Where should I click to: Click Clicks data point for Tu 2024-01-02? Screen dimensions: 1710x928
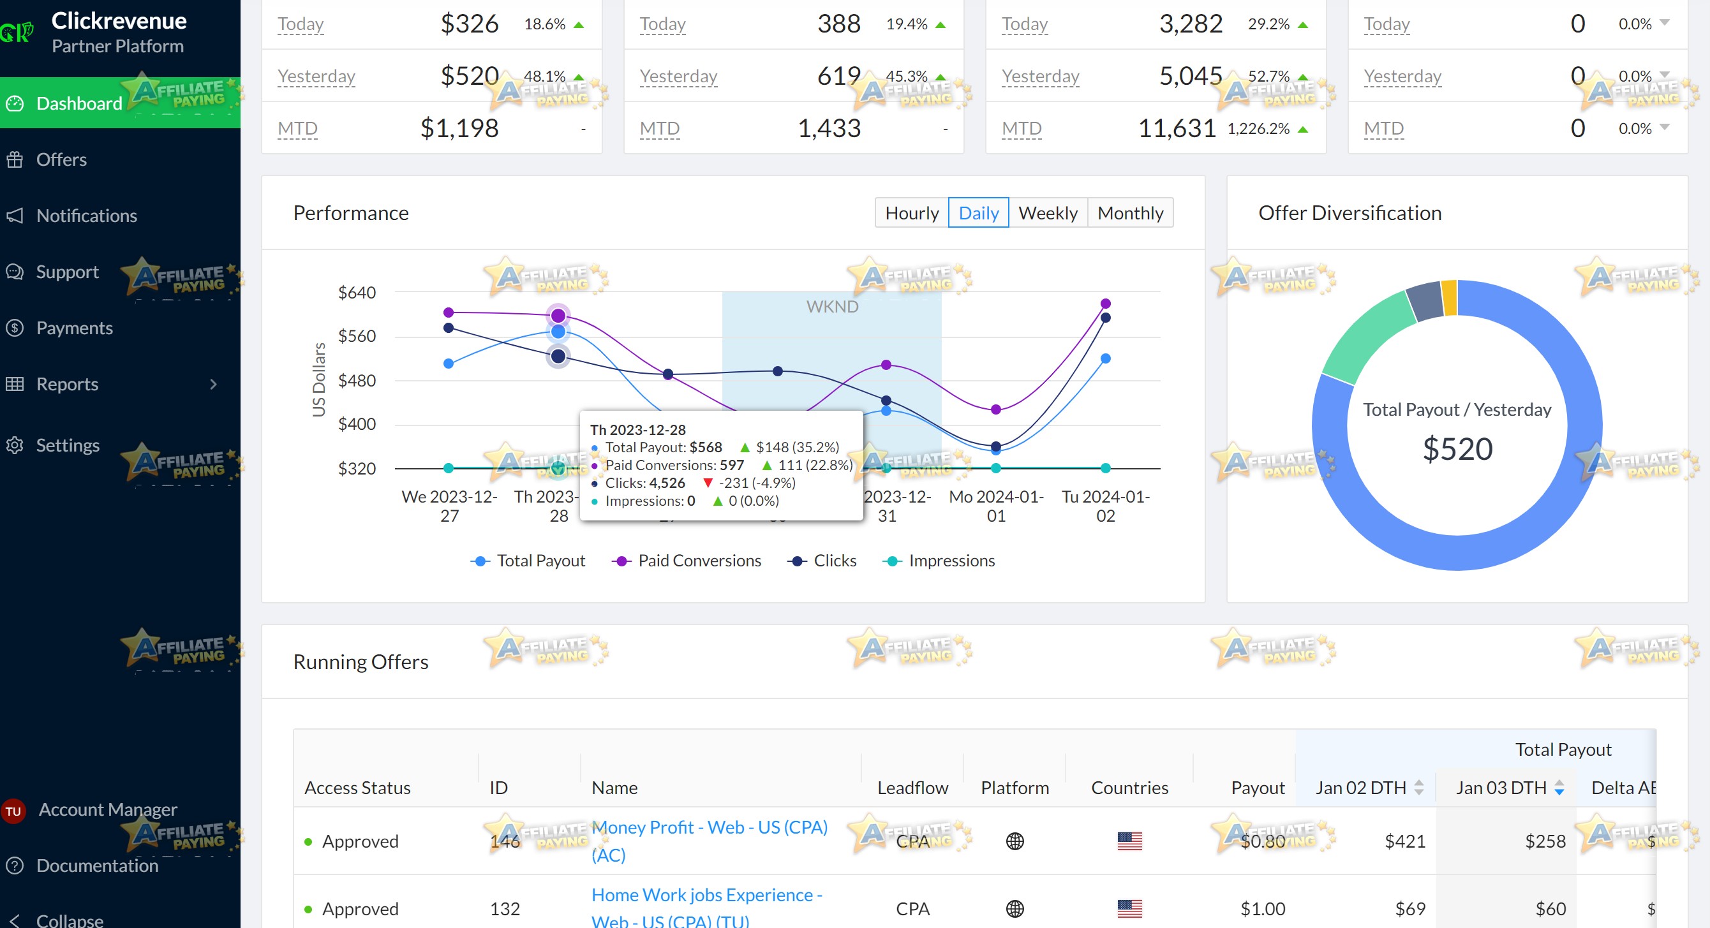pos(1105,318)
